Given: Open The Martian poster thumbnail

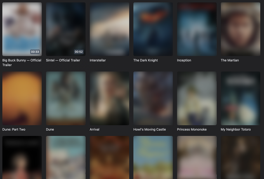Looking at the screenshot, I should tap(240, 29).
